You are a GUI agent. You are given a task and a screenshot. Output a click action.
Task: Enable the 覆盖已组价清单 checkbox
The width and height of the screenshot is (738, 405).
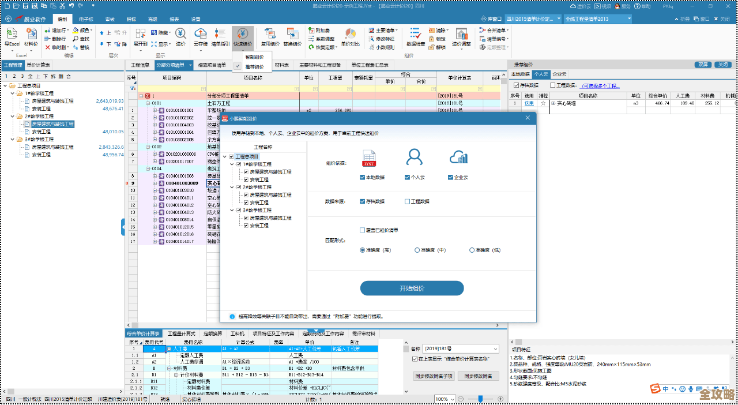pos(363,230)
